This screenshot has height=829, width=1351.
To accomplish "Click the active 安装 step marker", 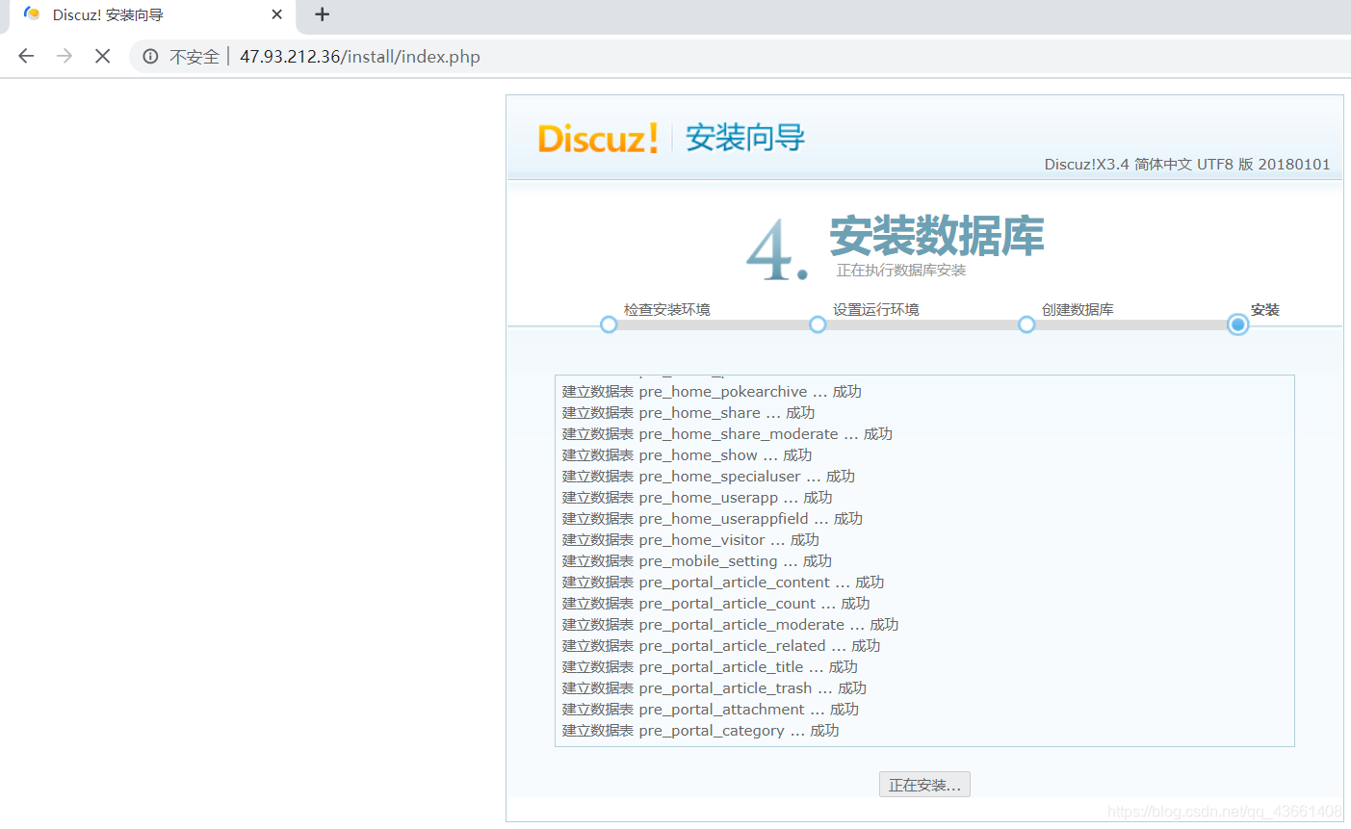I will [x=1238, y=324].
